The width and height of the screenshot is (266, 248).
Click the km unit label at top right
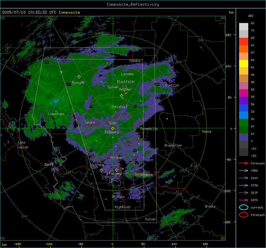231,12
